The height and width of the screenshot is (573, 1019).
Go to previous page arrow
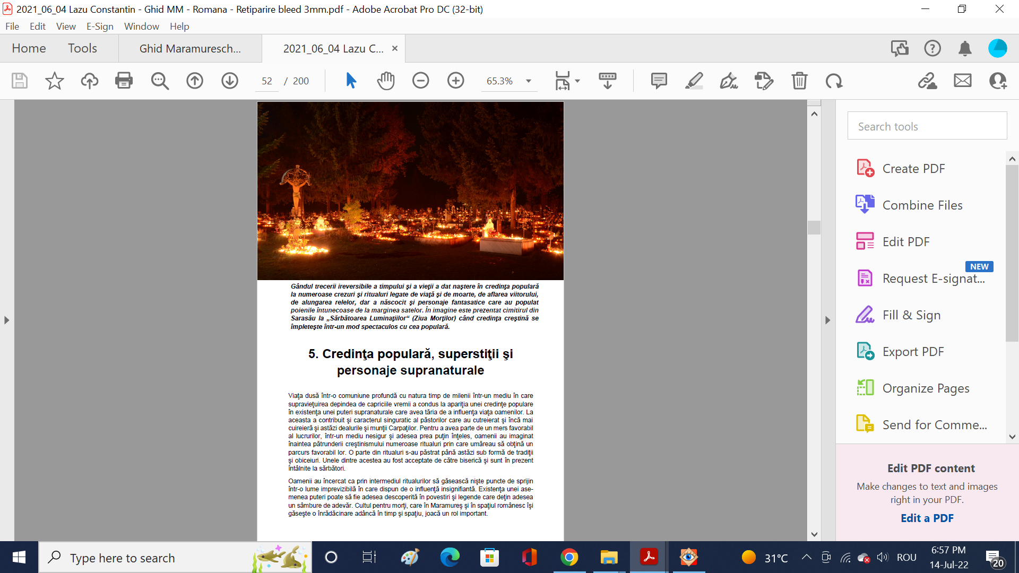coord(195,81)
